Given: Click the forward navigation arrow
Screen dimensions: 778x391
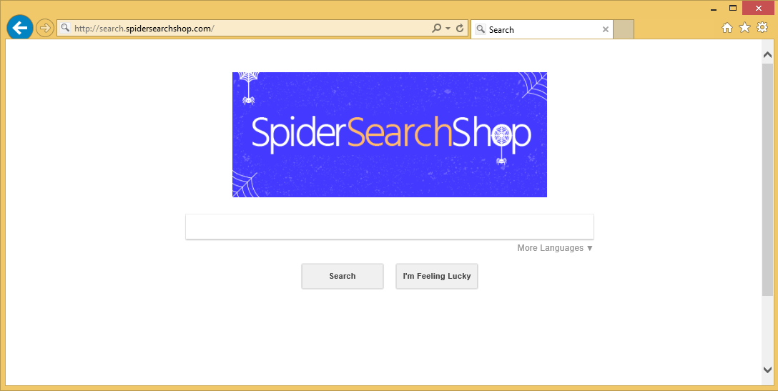Looking at the screenshot, I should tap(44, 29).
